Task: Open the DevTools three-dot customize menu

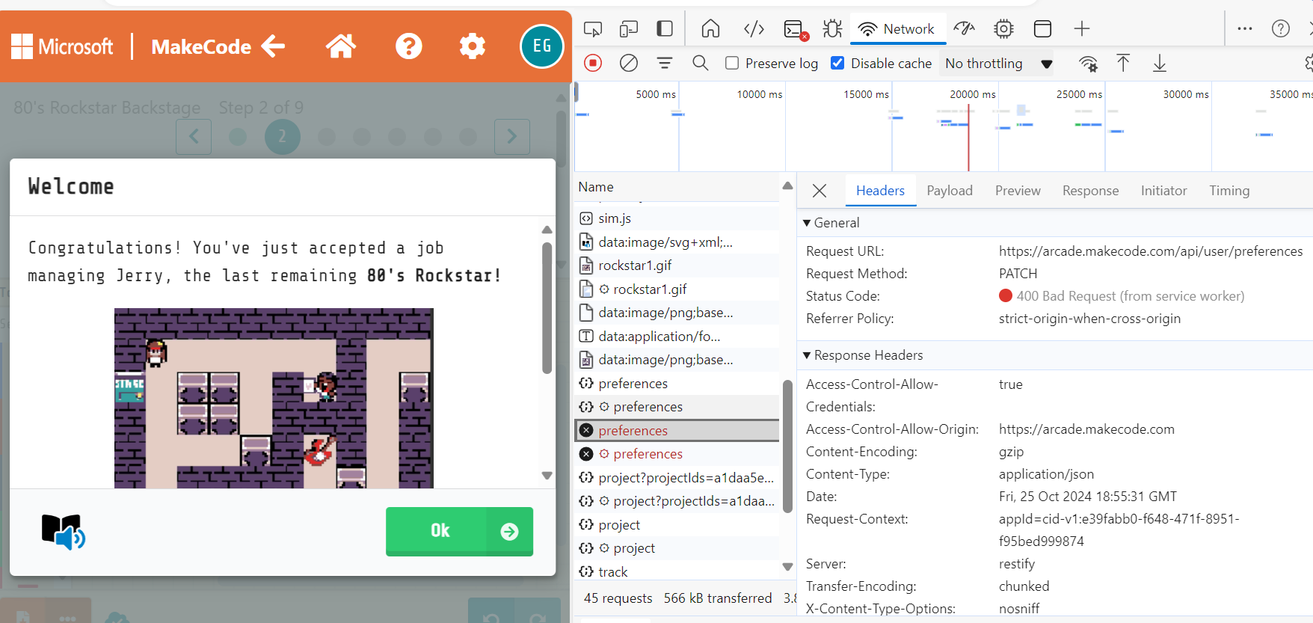Action: 1245,29
